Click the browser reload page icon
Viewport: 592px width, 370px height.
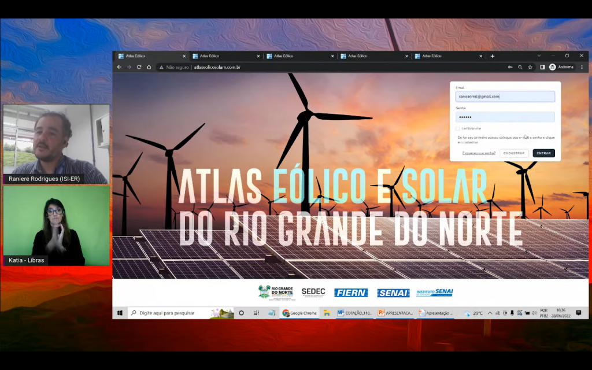pyautogui.click(x=139, y=67)
